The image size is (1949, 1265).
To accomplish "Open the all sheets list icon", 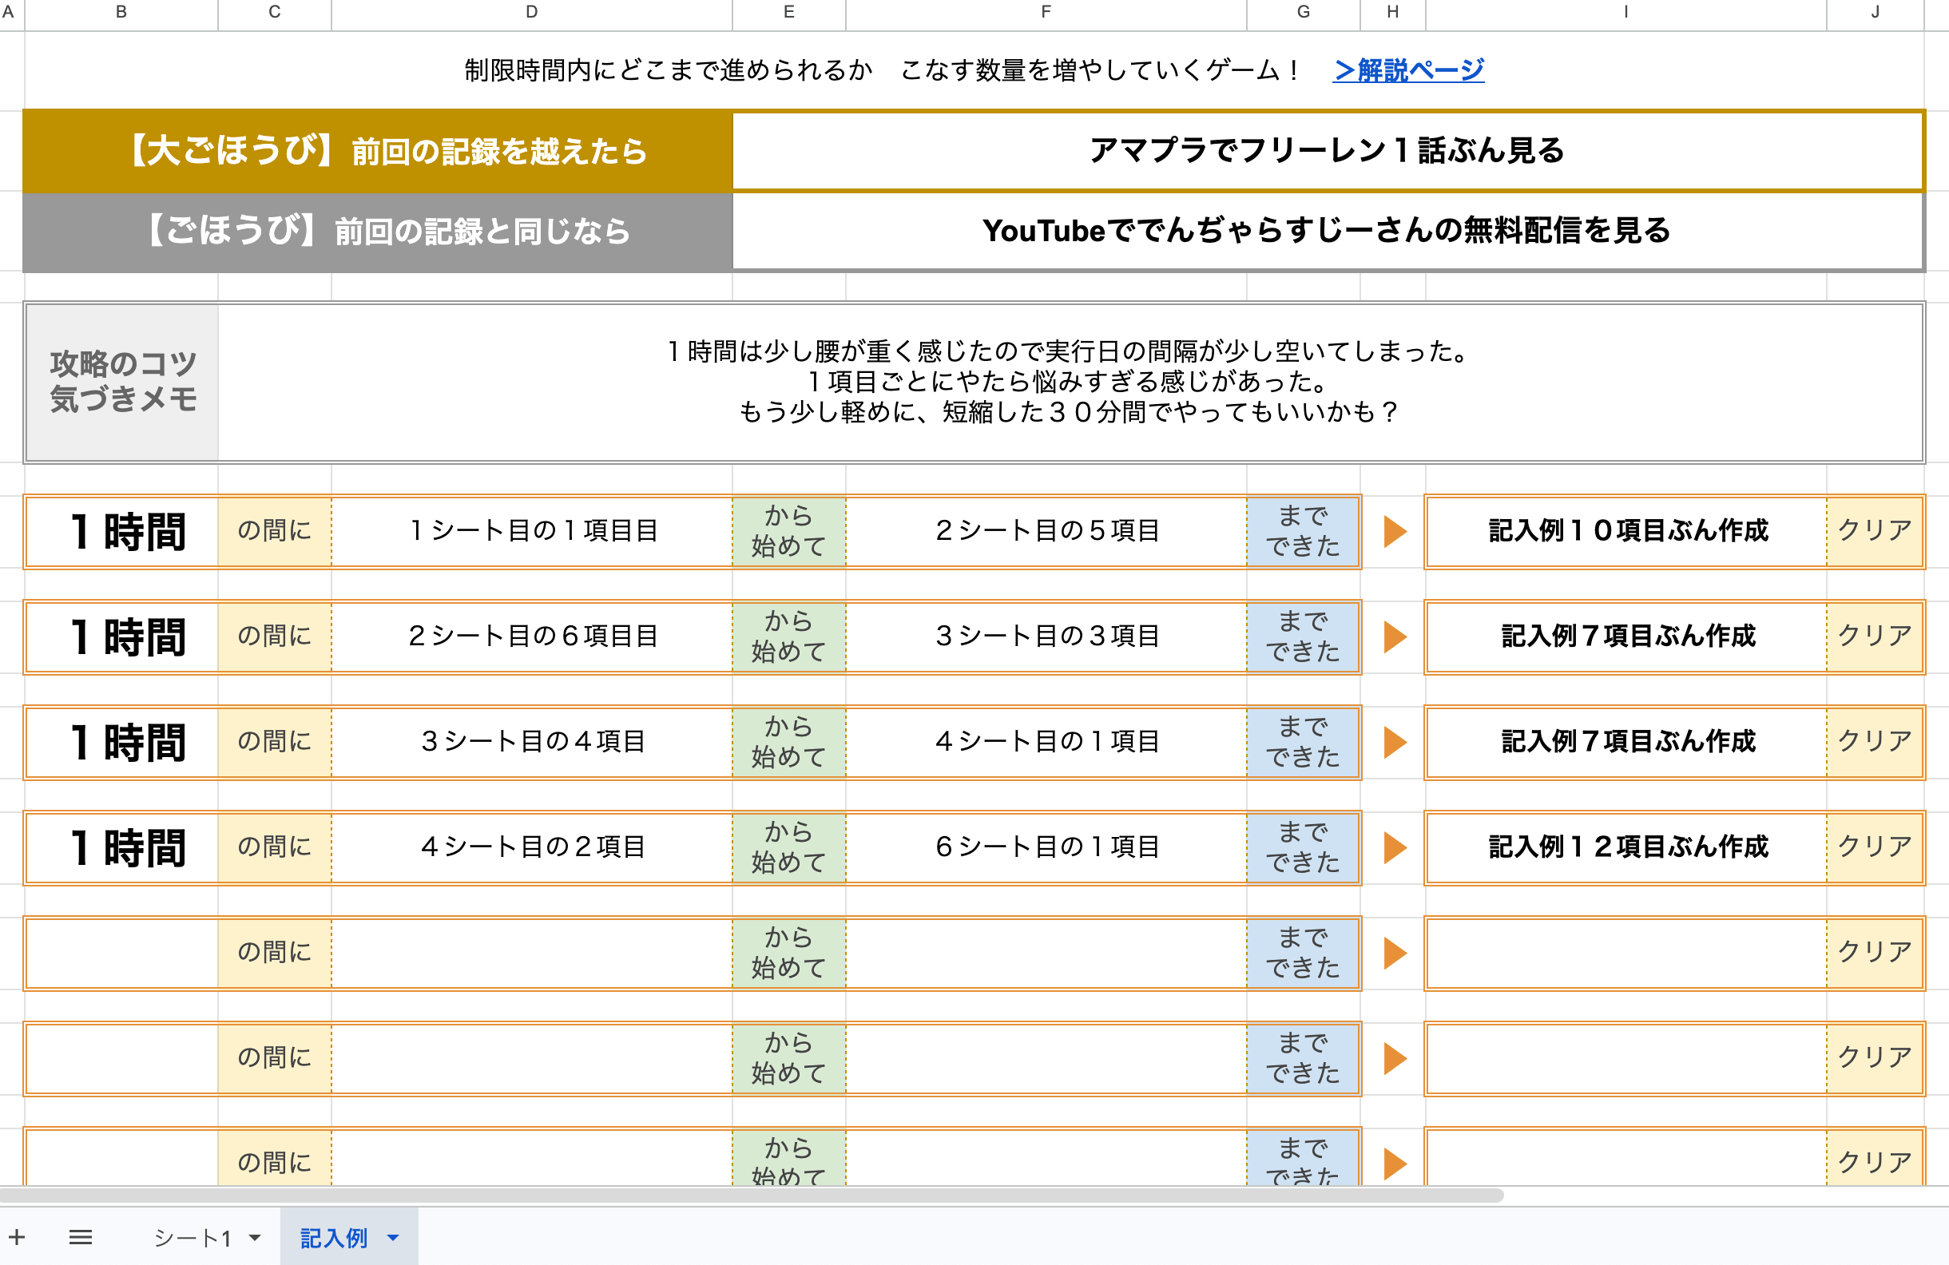I will (x=80, y=1237).
